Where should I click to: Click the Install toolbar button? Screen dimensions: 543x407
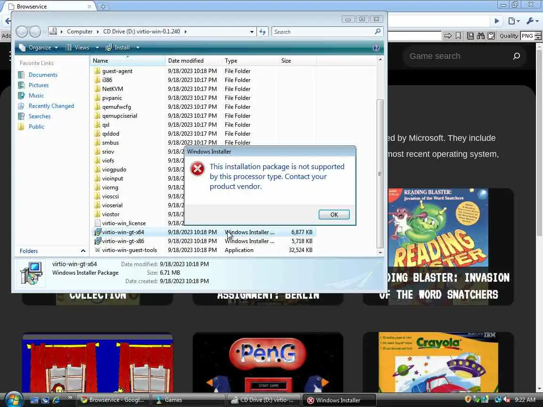(118, 48)
